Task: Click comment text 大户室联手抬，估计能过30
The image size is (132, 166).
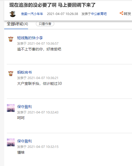Action: [x=39, y=84]
